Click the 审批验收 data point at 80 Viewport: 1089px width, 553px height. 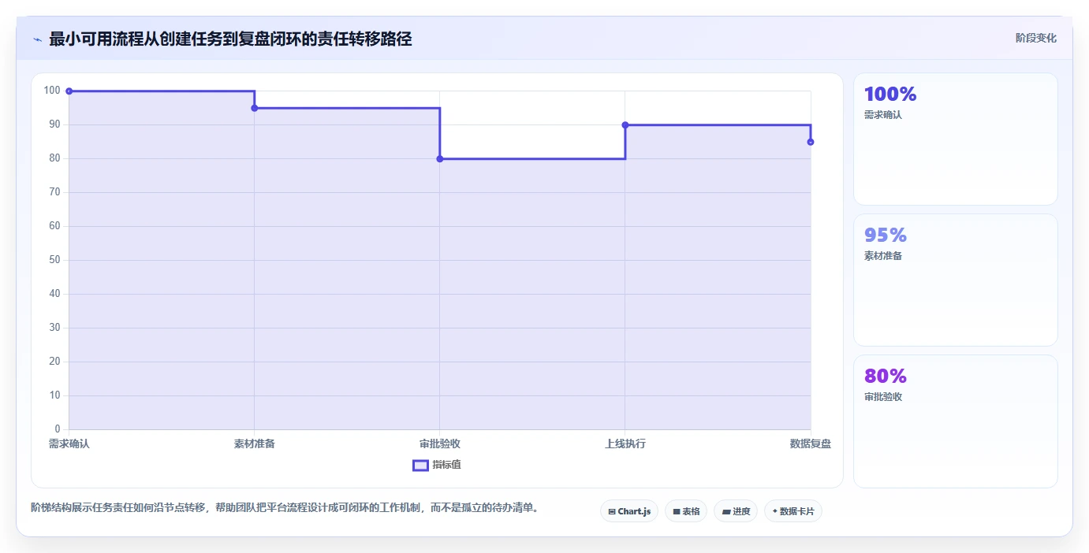tap(440, 159)
